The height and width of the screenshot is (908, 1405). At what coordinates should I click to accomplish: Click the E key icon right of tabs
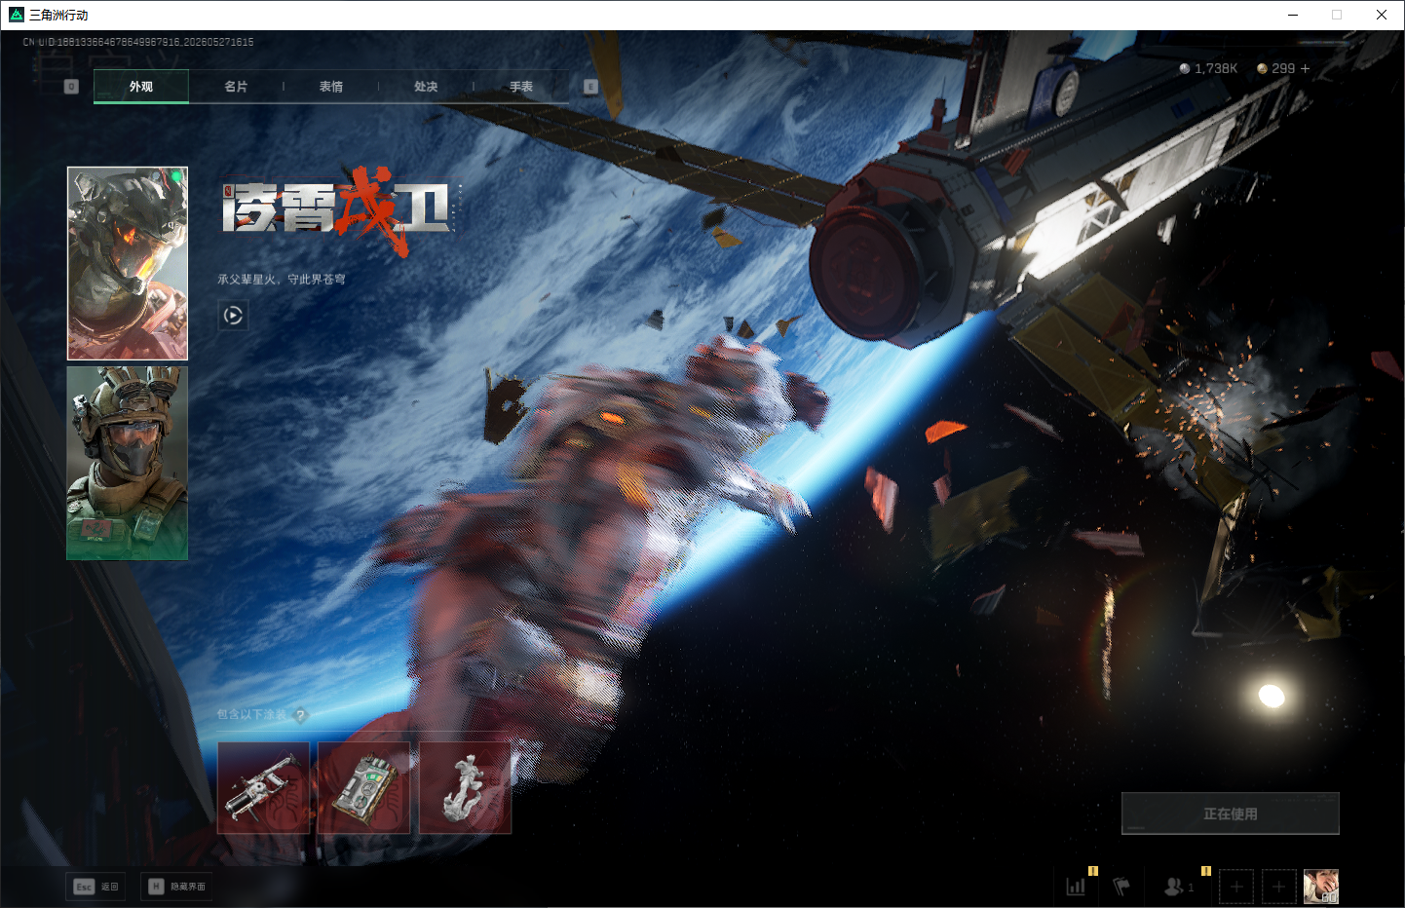590,87
